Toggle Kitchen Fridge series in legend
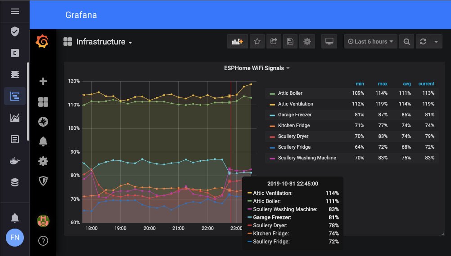 (x=294, y=125)
